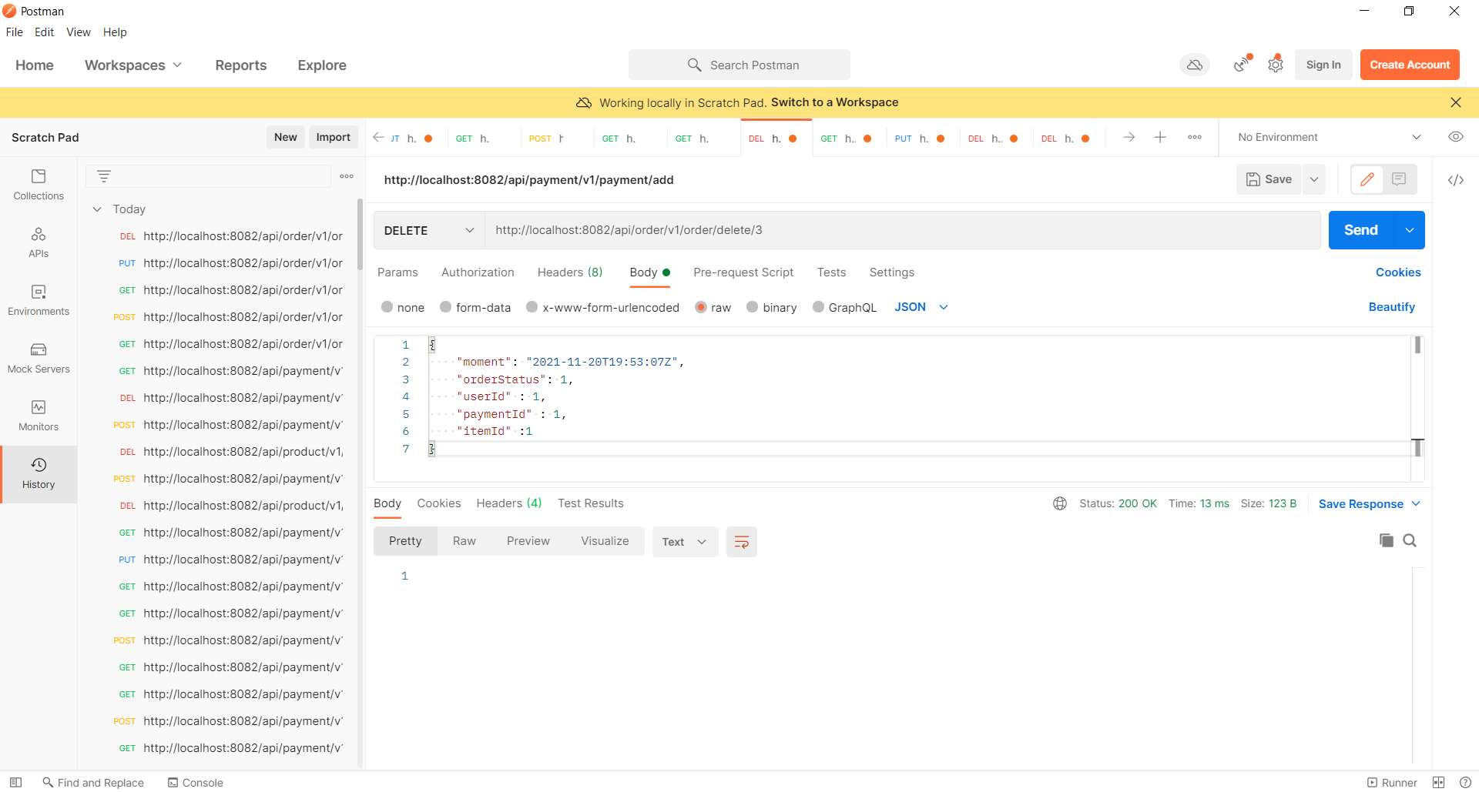Open the tab options ellipsis menu
1479x792 pixels.
pyautogui.click(x=1195, y=137)
